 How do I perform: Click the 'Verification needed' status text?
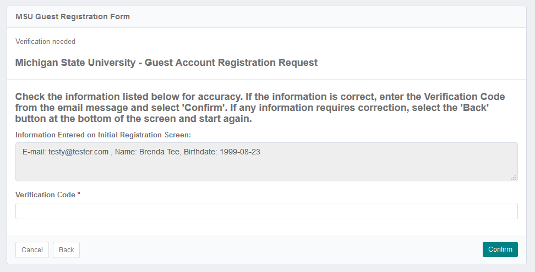click(x=46, y=42)
